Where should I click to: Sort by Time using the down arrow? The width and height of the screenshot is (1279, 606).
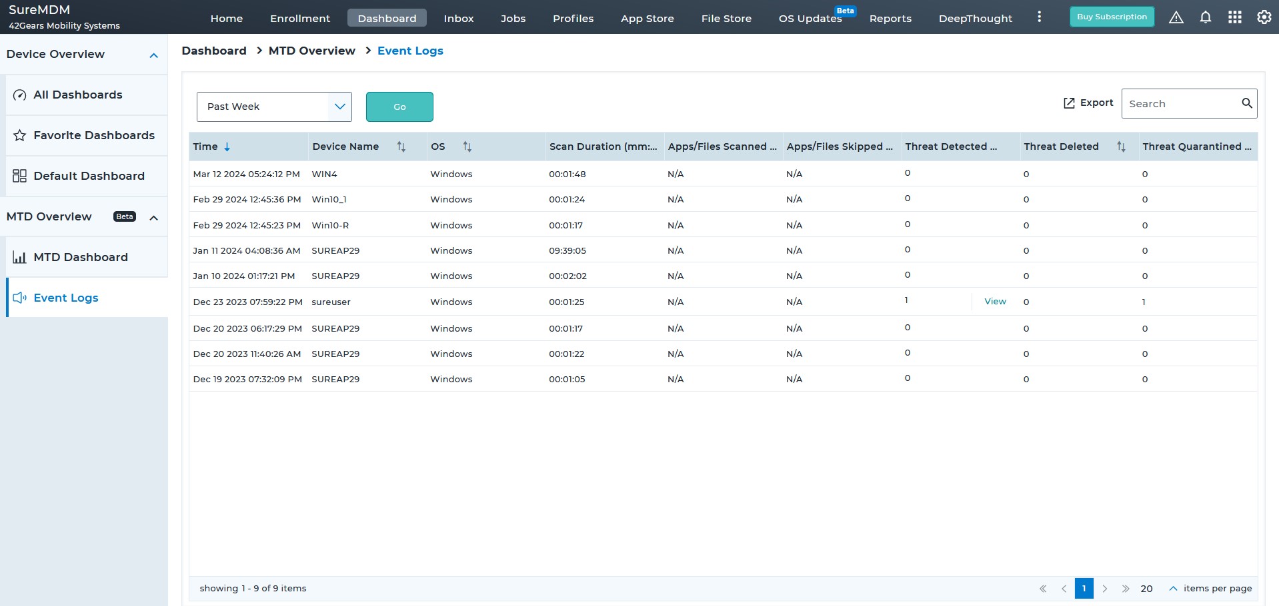[x=227, y=147]
